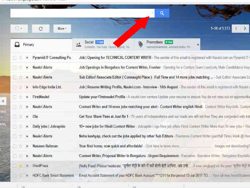Toggle importance marker on Ola email
250x188 pixels.
[x=27, y=117]
